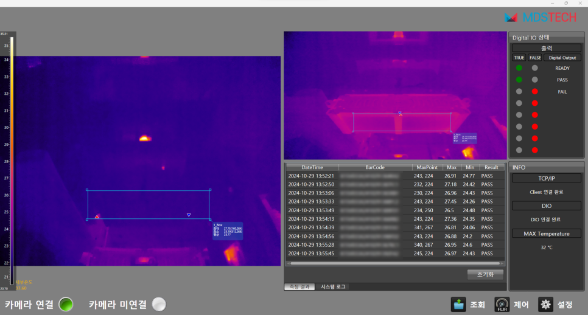Screen dimensions: 588x315
Task: Click the TRUE column header
Action: click(519, 58)
